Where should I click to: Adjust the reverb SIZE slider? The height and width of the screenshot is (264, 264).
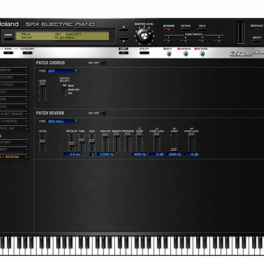pyautogui.click(x=92, y=142)
